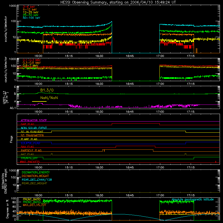This screenshot has height=223, width=223.
Task: Click the ECLIPSE_FLAG label
Action: [30, 143]
